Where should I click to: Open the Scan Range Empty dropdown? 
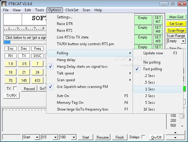183,41
